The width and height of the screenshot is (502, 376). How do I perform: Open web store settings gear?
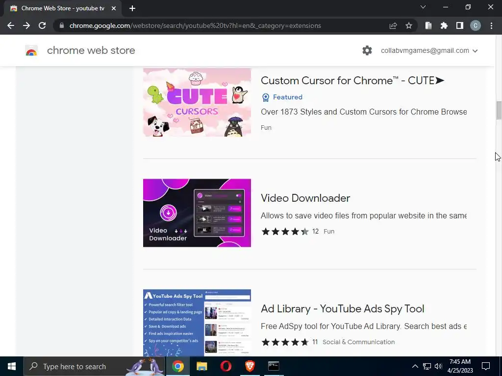(367, 50)
